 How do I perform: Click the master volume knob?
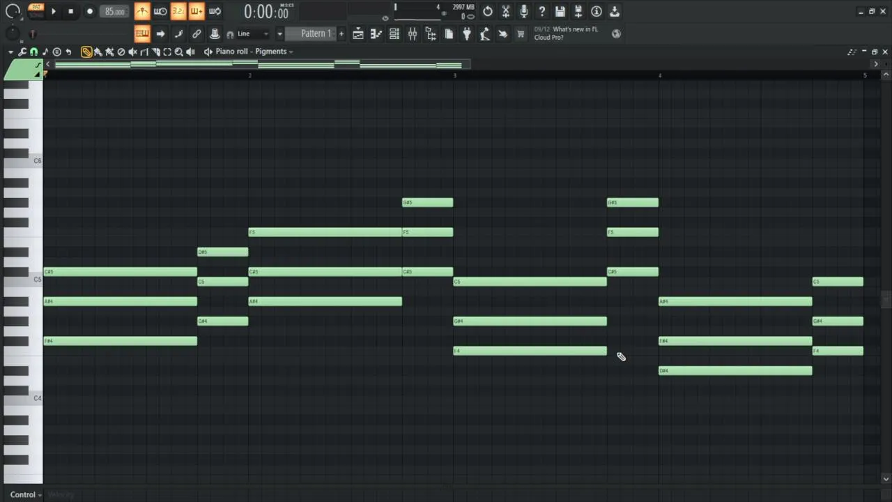pyautogui.click(x=13, y=11)
